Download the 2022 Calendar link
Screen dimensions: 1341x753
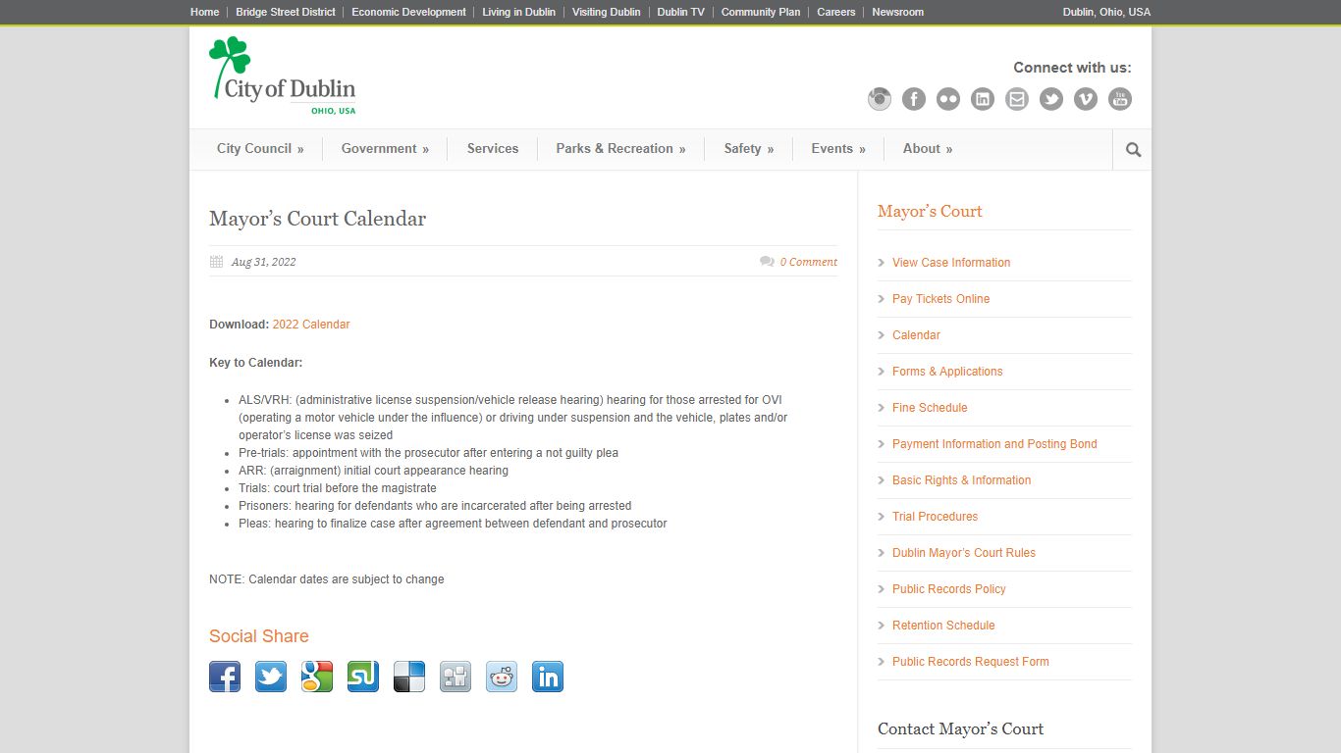pos(311,325)
